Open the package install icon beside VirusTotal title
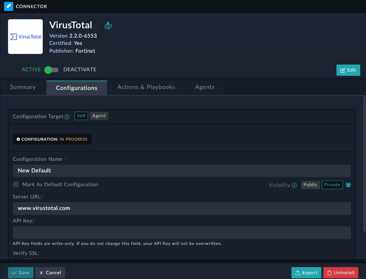 (x=108, y=25)
